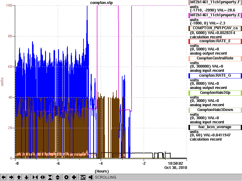
Task: Select the COMPTON_PW1PCAV_ca curve legend
Action: 215,28
